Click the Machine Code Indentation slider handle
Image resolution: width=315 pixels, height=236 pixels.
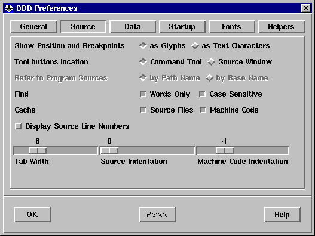pos(225,150)
